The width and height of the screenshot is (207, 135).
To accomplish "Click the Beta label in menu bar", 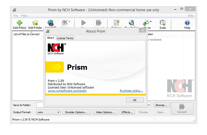I will pos(191,16).
